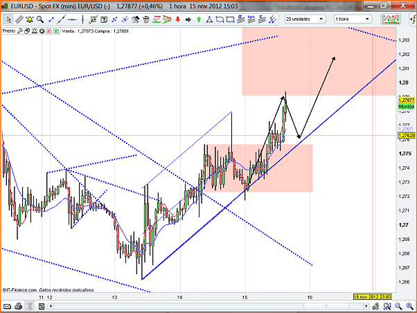Click the 1,2767 blue price label
Image resolution: width=417 pixels, height=313 pixels.
pos(405,129)
